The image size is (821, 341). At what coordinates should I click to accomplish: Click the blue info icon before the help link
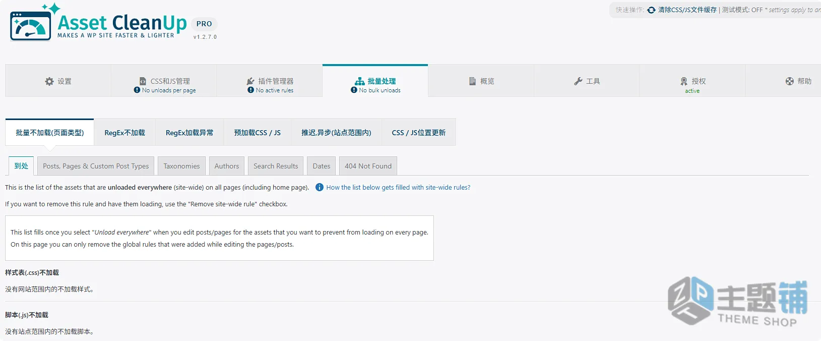[320, 187]
